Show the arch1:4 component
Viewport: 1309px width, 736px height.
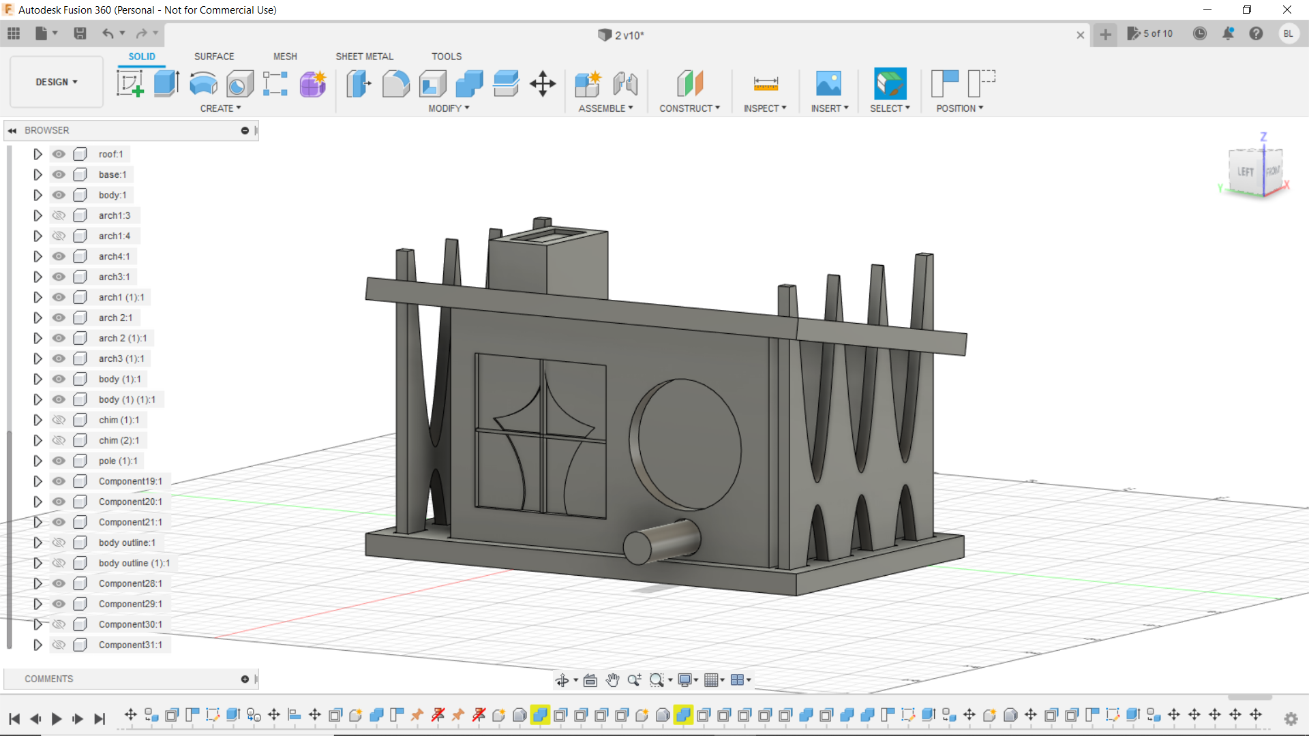(59, 236)
